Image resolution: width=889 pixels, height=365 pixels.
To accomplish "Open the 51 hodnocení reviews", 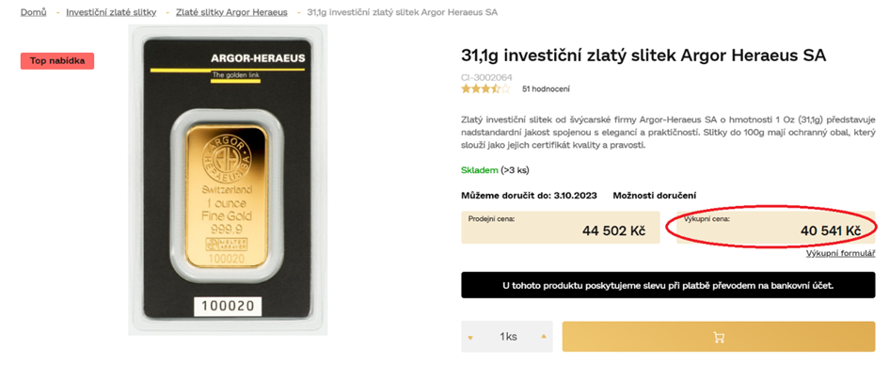I will [x=546, y=89].
